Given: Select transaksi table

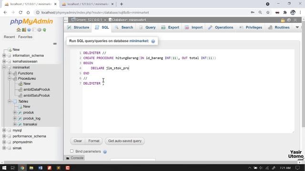Looking at the screenshot, I should 30,124.
